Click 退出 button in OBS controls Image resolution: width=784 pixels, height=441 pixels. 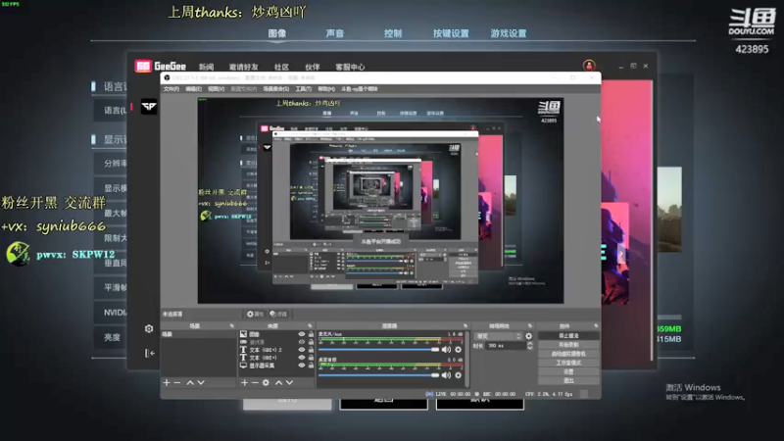568,380
